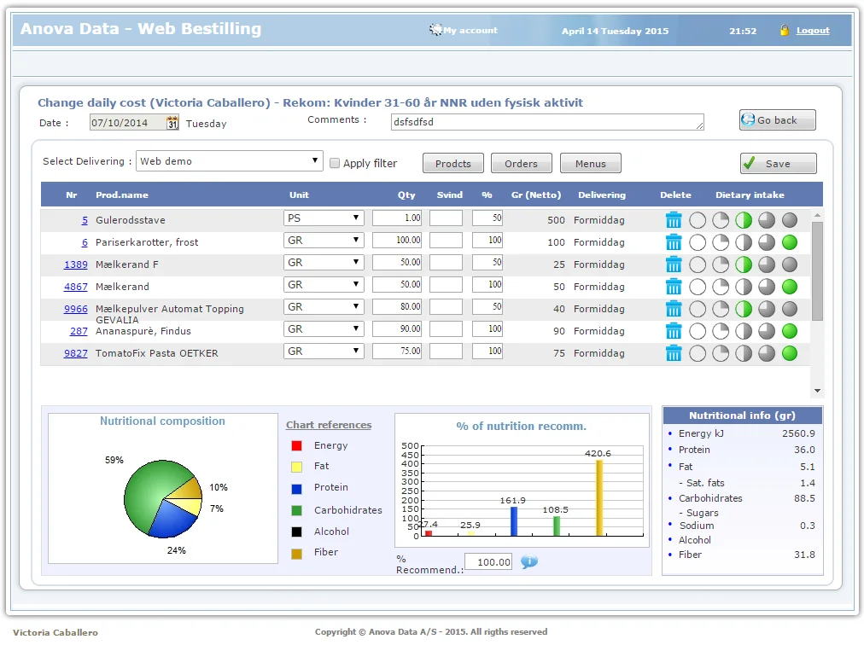Click the My account gear icon
This screenshot has width=864, height=645.
click(436, 31)
